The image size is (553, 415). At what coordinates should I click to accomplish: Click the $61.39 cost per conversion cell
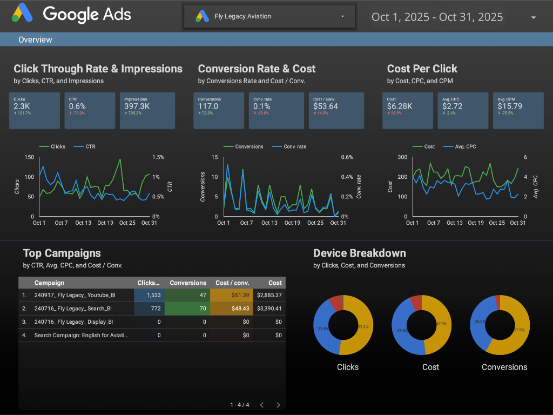click(231, 295)
